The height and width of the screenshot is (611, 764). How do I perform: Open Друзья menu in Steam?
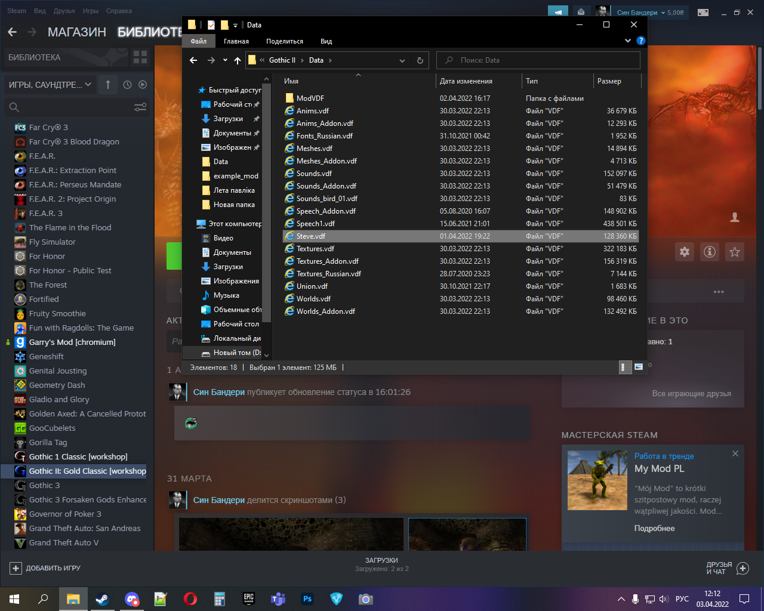click(64, 11)
